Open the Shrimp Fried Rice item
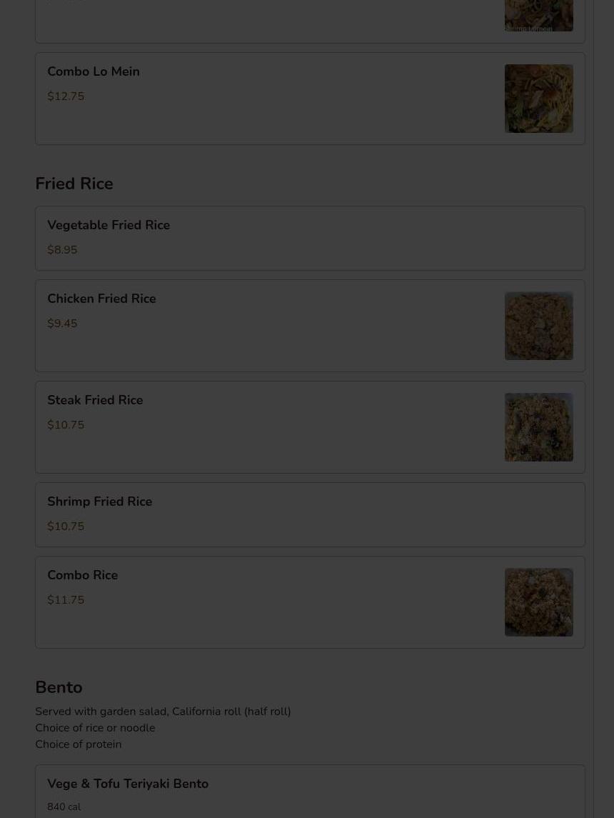This screenshot has width=614, height=818. tap(99, 502)
